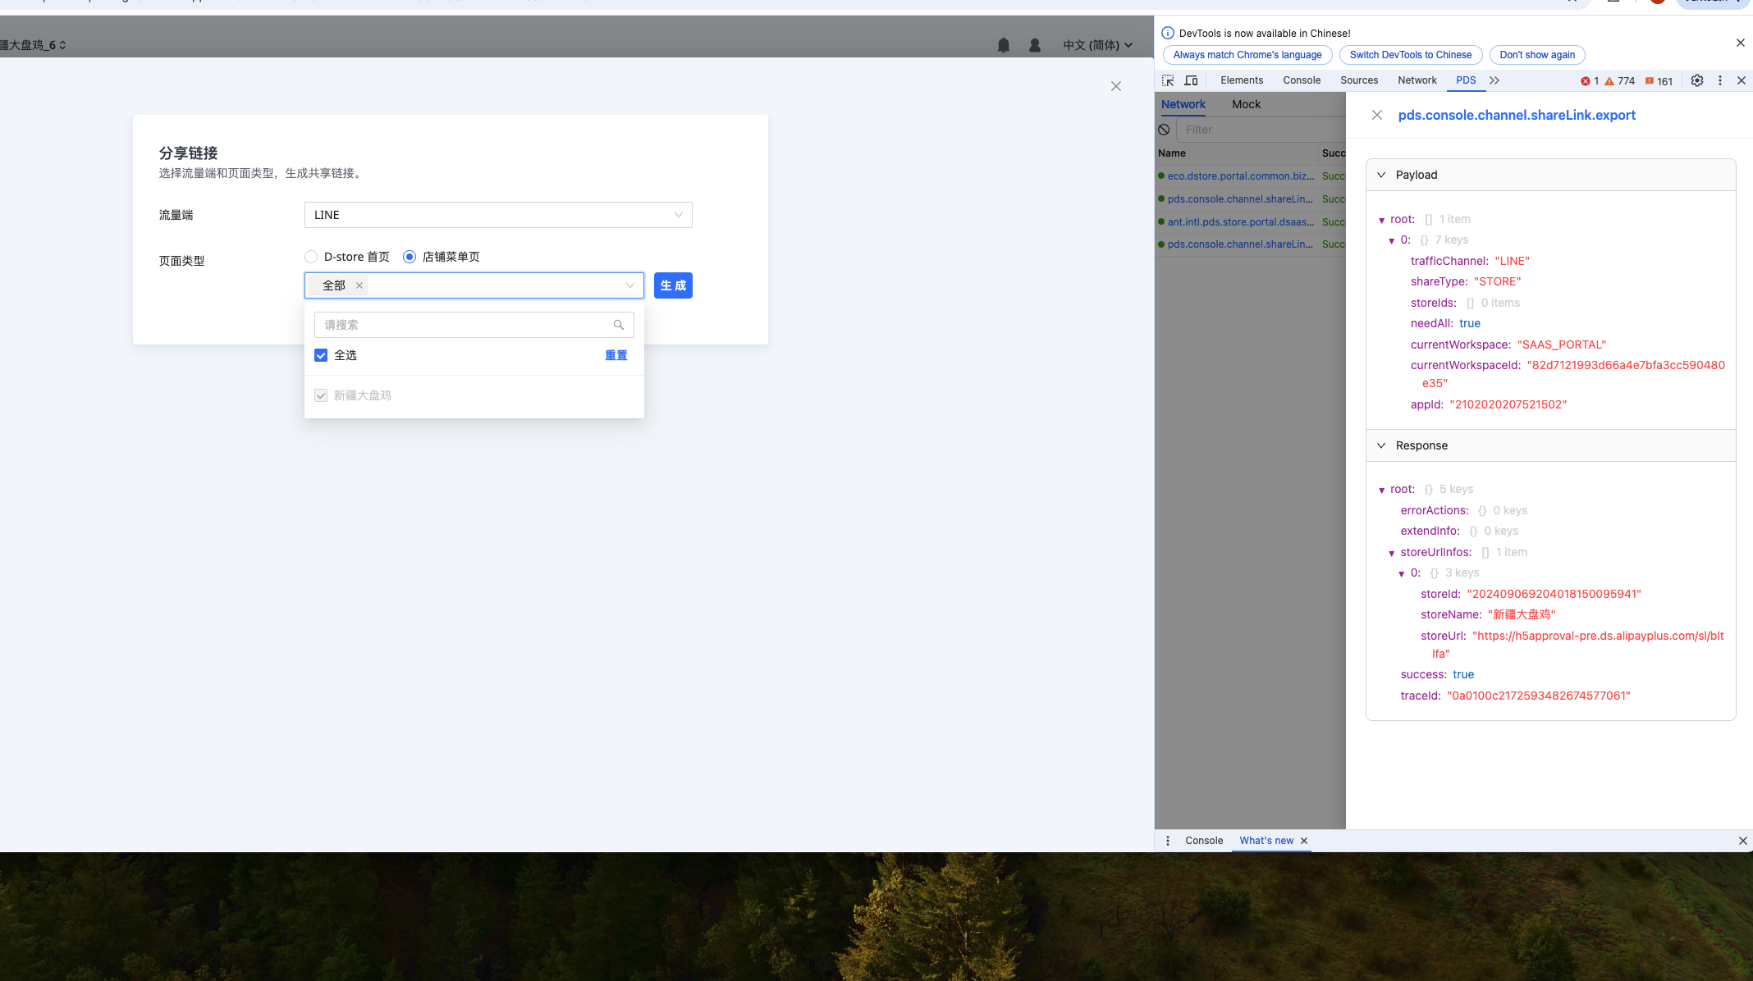Open DevTools settings gear
This screenshot has width=1753, height=981.
click(x=1696, y=80)
